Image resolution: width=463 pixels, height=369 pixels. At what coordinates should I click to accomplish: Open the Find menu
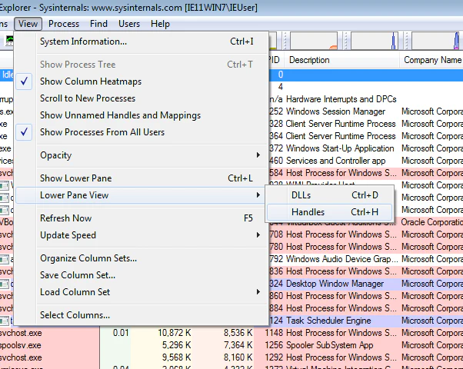98,24
